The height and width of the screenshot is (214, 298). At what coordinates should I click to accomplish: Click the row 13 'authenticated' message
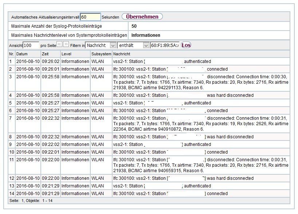[201, 186]
